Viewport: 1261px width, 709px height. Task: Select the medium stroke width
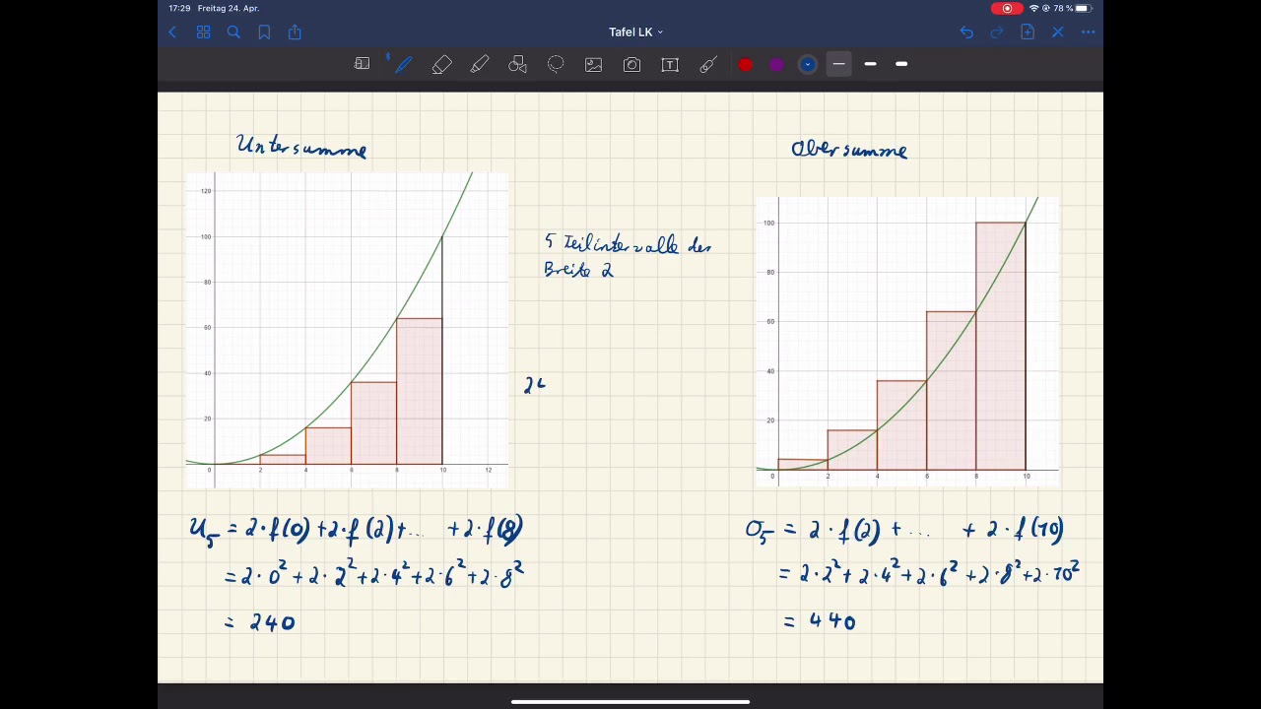870,64
